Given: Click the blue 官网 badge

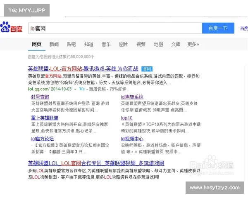Looking at the screenshot, I should click(x=147, y=69).
